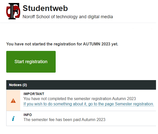Click 'Autumn 2023' in the INFO notice
This screenshot has height=134, width=158.
coord(93,120)
